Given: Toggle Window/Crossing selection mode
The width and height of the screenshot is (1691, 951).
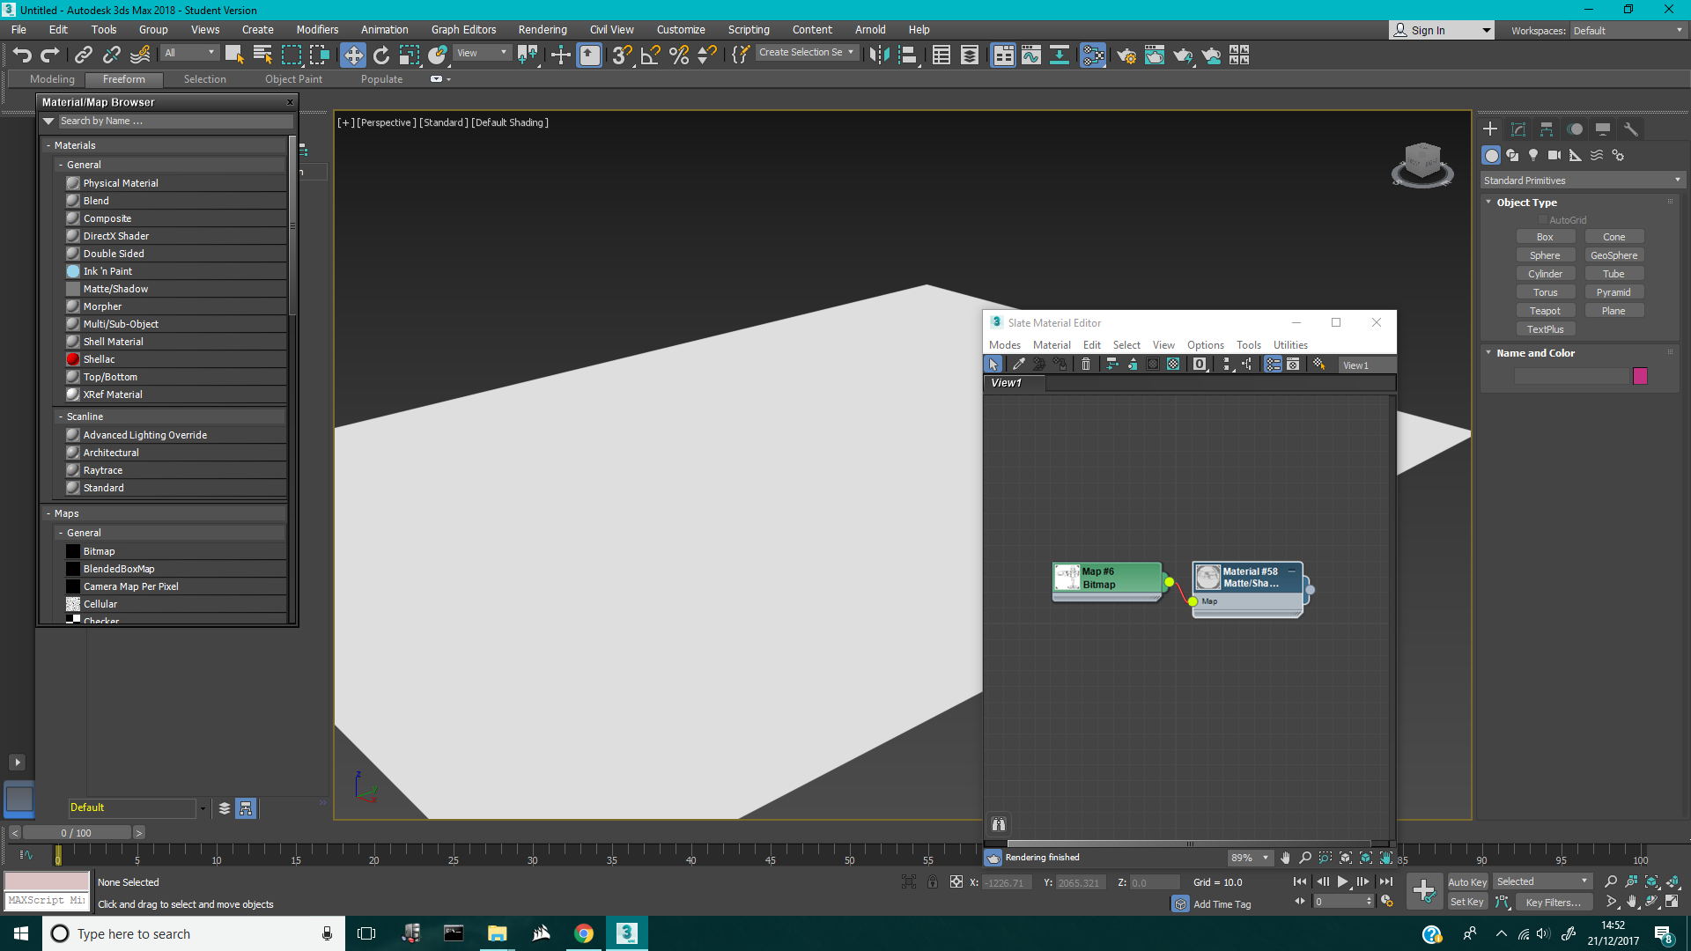Looking at the screenshot, I should (x=319, y=55).
